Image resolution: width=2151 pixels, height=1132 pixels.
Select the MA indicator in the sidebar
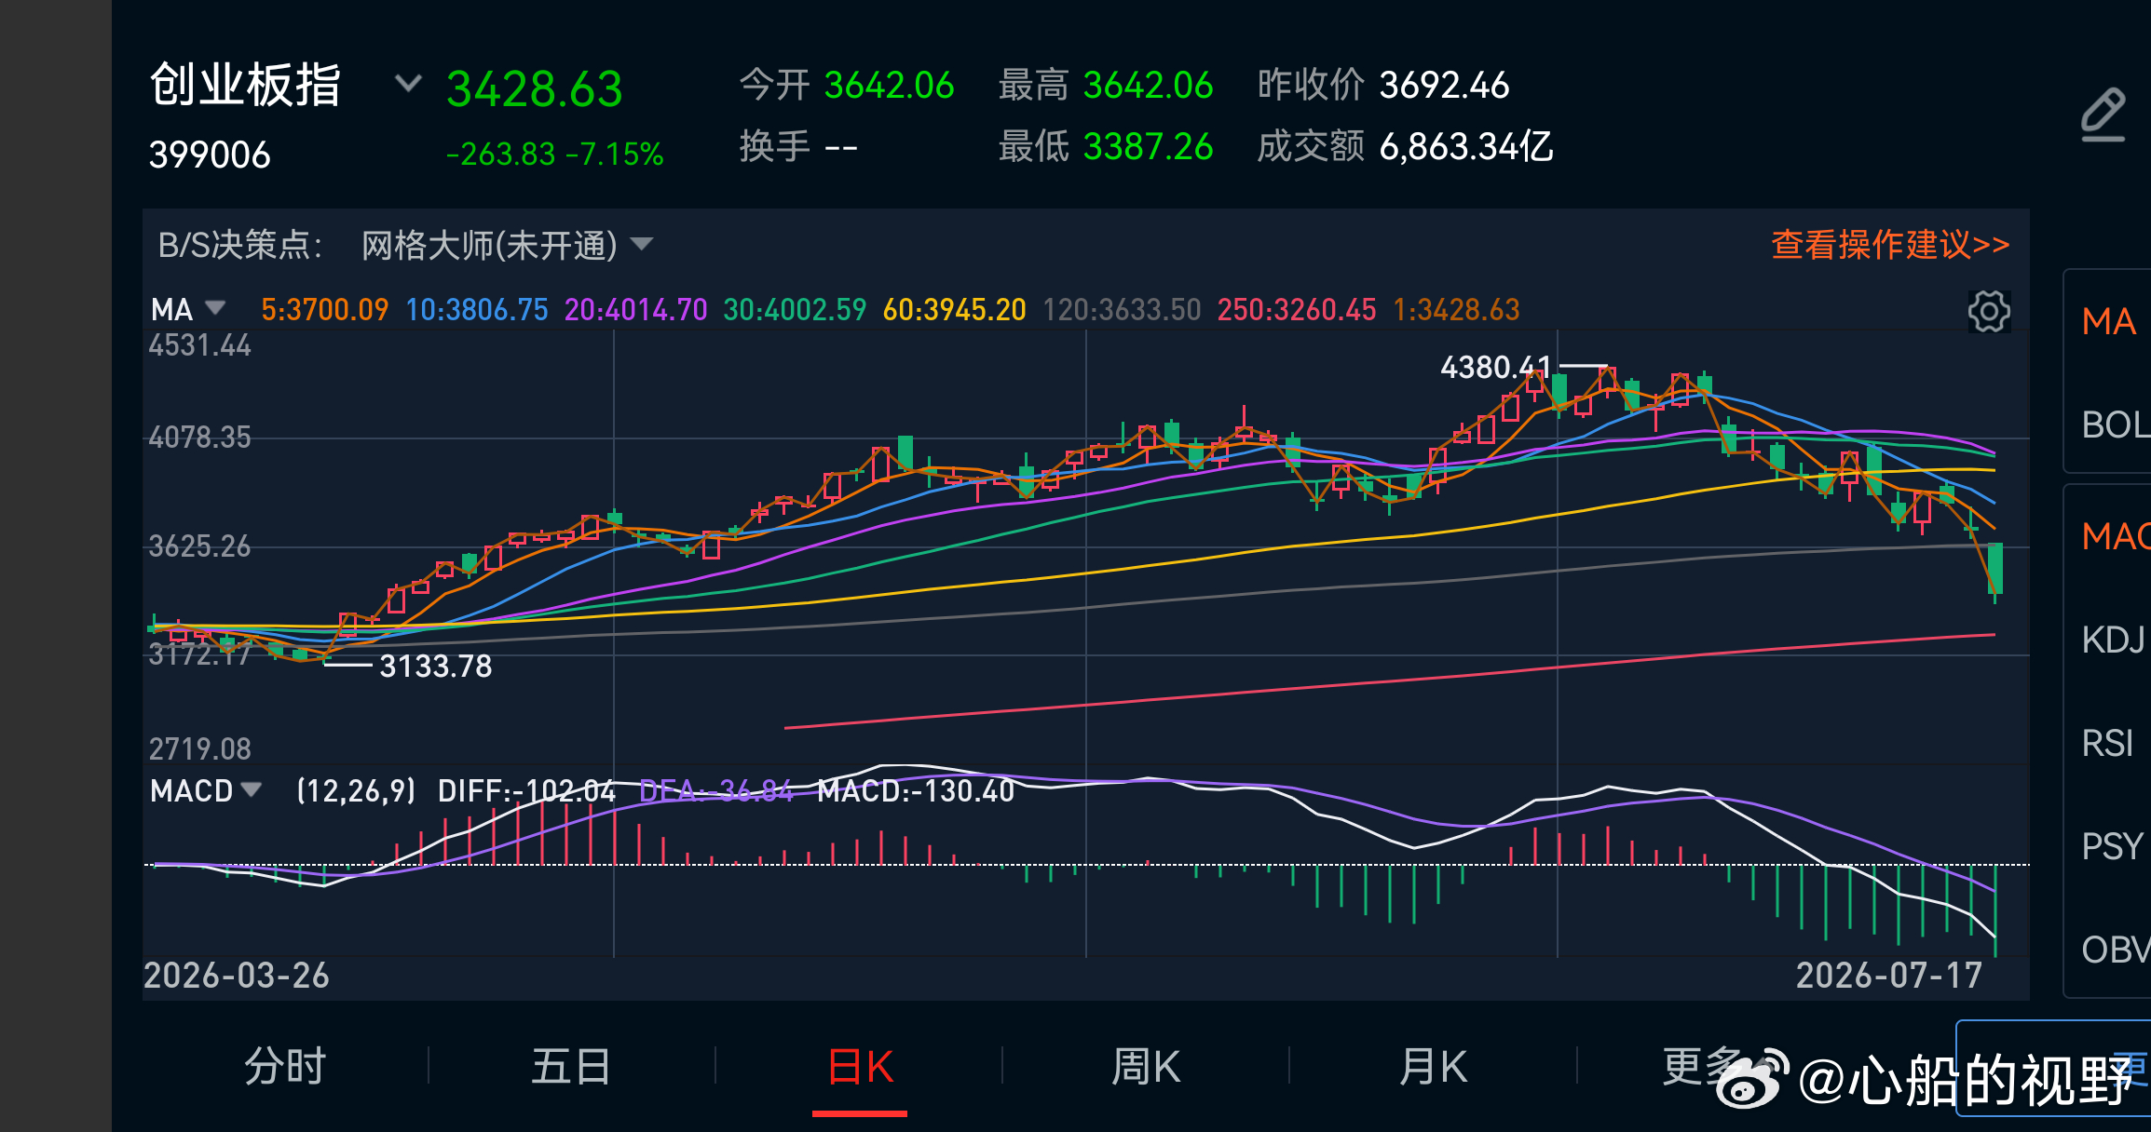click(x=2109, y=322)
